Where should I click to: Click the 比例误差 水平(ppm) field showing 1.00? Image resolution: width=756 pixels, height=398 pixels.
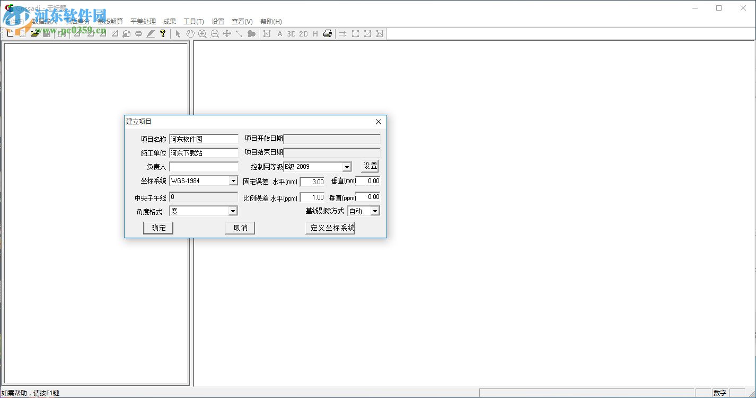[312, 197]
